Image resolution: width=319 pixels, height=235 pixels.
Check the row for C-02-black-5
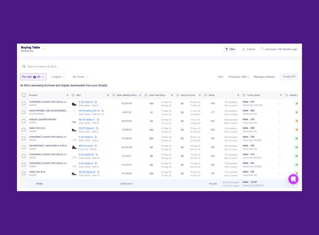coord(24,103)
